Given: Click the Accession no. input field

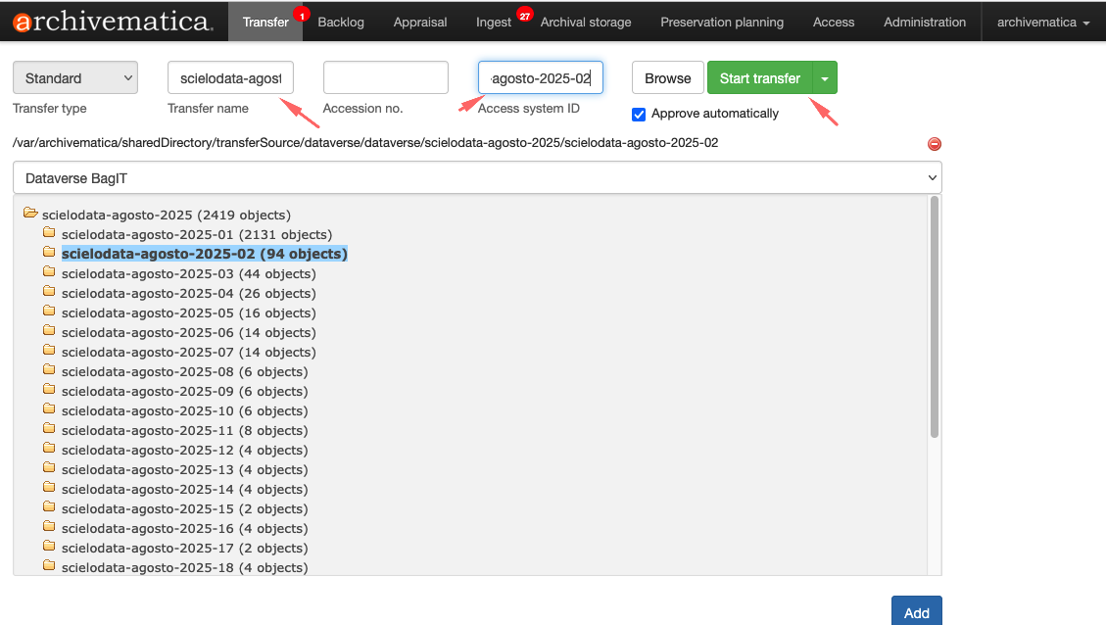Looking at the screenshot, I should pyautogui.click(x=385, y=78).
